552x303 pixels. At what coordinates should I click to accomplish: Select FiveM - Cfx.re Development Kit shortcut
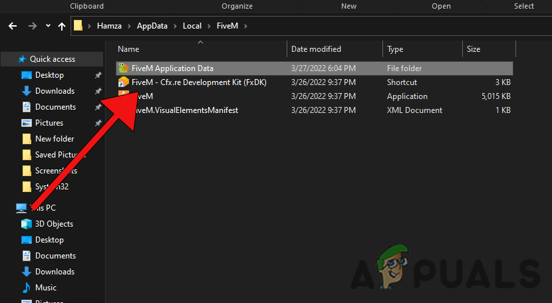199,82
